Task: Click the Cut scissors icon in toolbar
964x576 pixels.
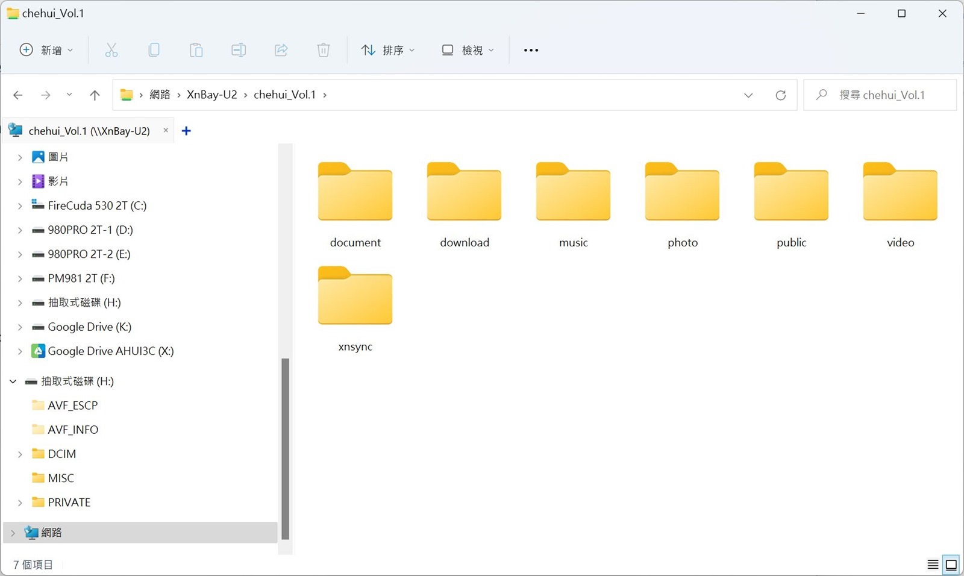Action: [x=111, y=50]
